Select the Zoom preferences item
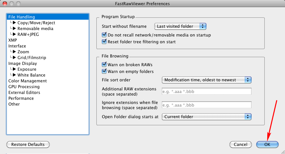 [x=23, y=52]
